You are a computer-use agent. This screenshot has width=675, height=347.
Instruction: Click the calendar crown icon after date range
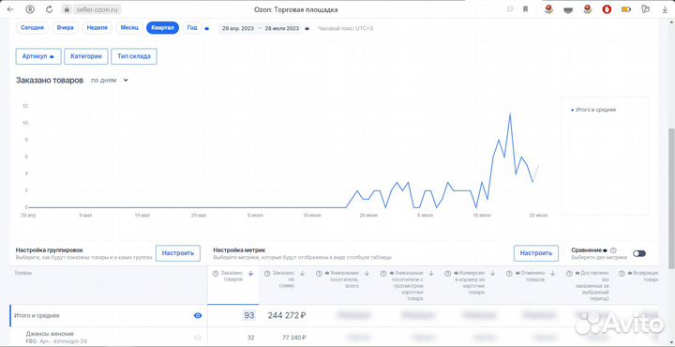(x=307, y=28)
